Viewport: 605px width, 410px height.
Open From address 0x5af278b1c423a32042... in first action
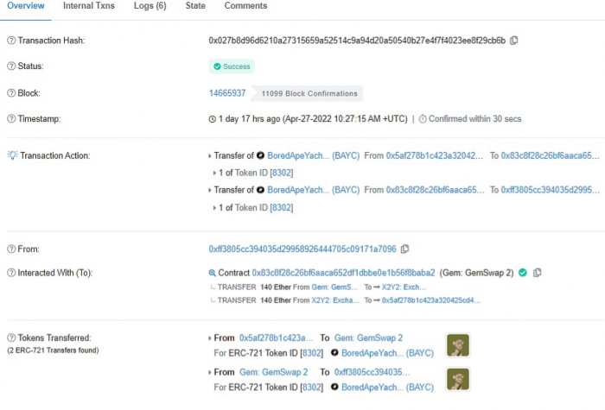coord(435,155)
